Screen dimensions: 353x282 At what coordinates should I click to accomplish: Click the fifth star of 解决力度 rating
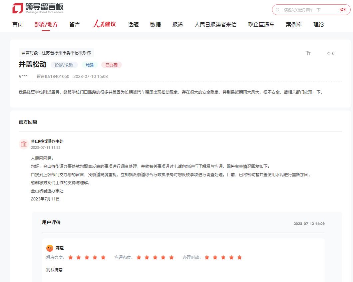point(103,257)
